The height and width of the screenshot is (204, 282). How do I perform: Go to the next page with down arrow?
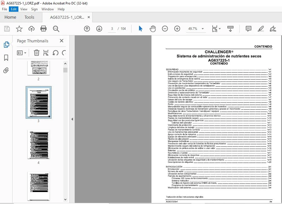99,29
